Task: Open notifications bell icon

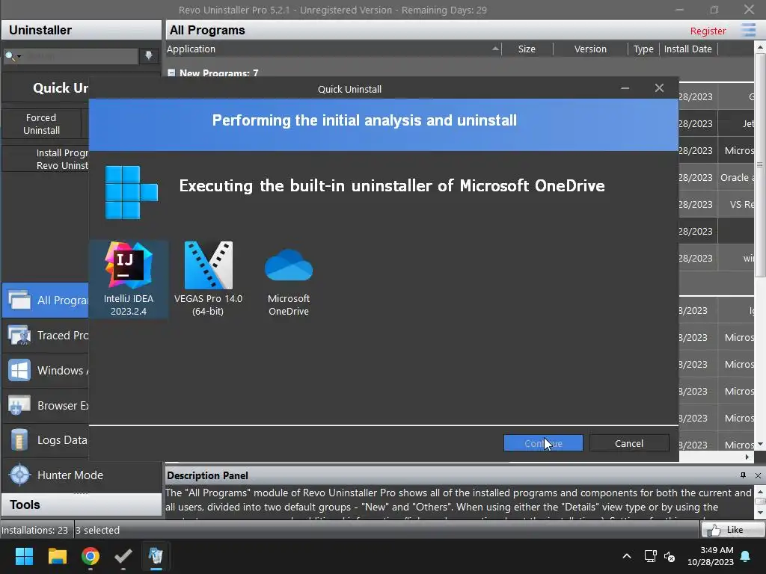Action: point(746,556)
